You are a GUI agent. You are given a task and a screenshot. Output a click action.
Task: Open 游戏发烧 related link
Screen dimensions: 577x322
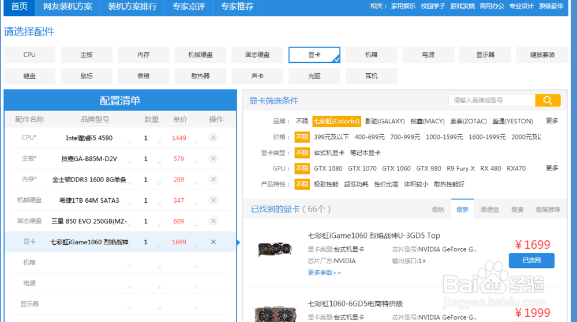[x=462, y=6]
